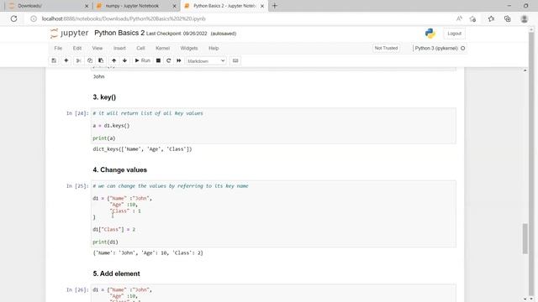
Task: Open a new browser tab
Action: pos(275,6)
